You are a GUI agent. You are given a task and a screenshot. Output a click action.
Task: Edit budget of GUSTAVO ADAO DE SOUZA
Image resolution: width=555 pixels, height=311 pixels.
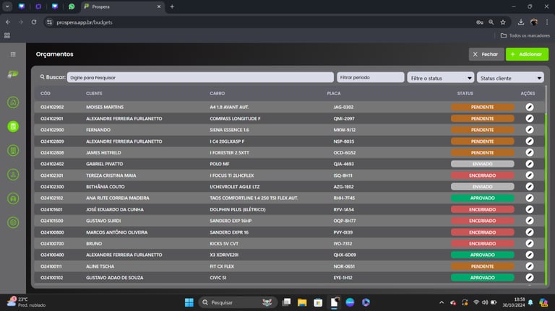click(530, 277)
